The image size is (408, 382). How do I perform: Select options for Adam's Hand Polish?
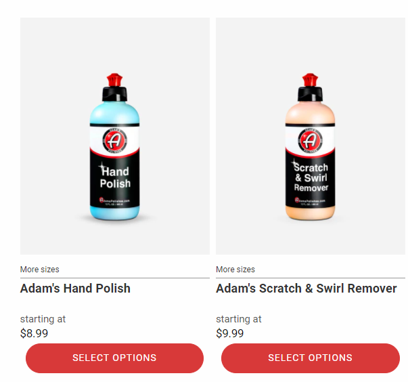click(x=114, y=358)
